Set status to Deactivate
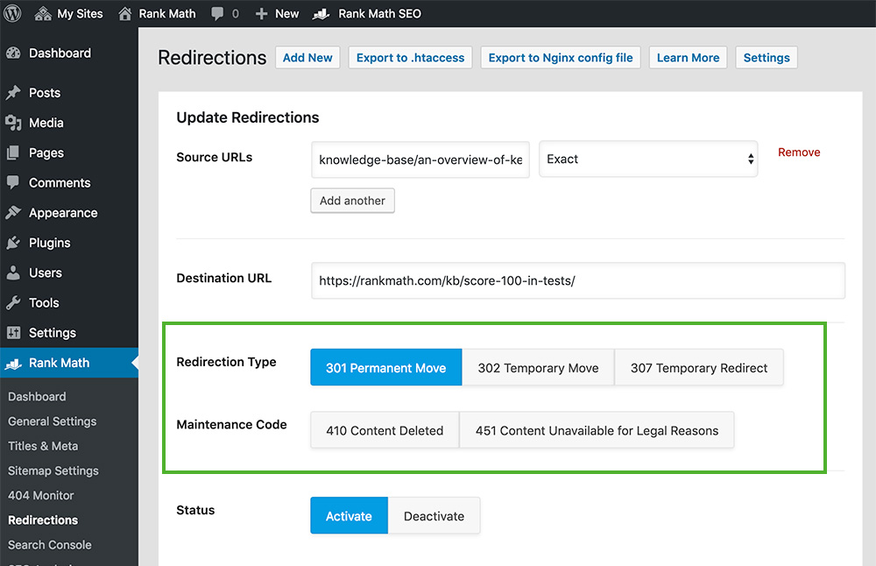 pos(434,516)
